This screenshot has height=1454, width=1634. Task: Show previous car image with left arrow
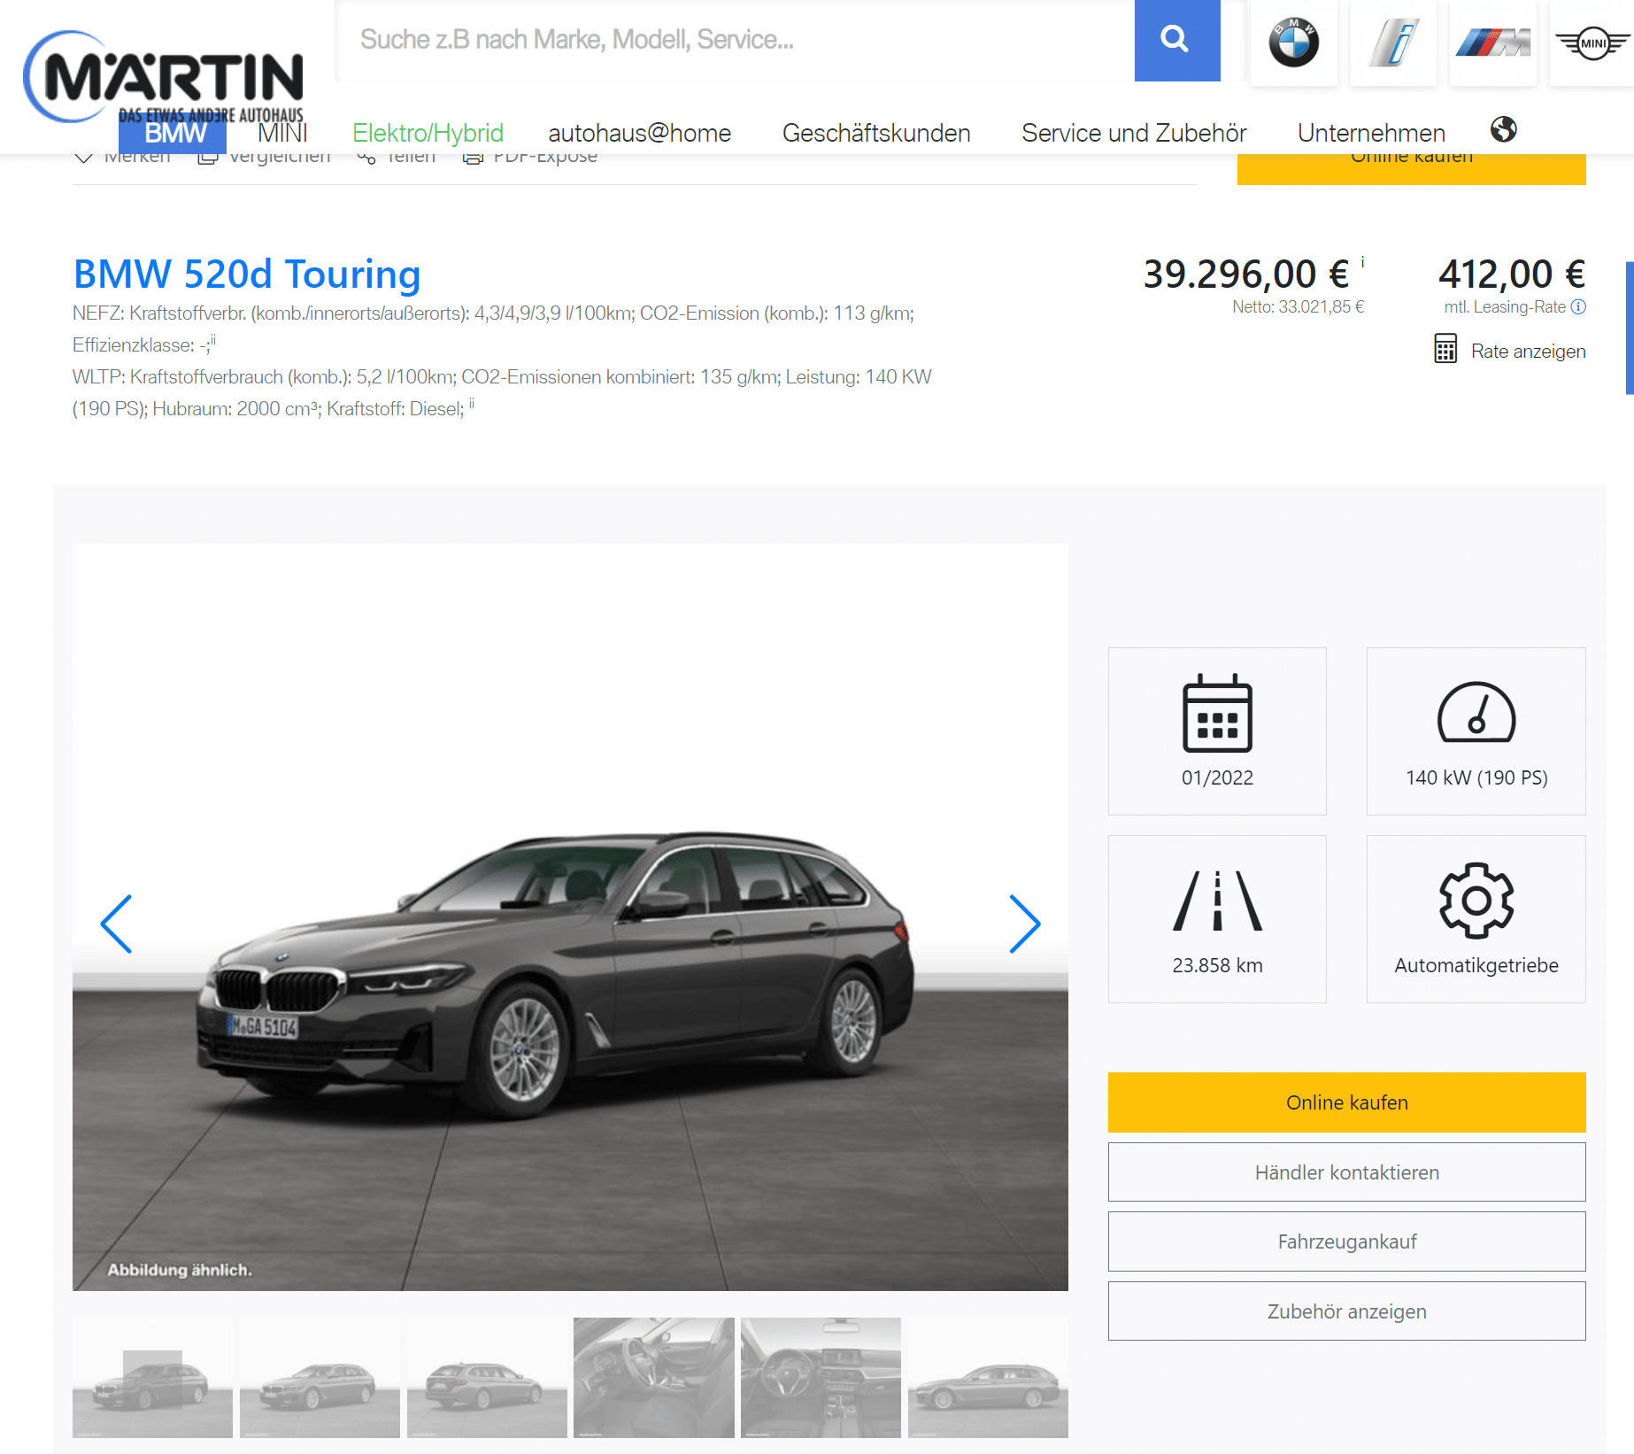pyautogui.click(x=117, y=924)
